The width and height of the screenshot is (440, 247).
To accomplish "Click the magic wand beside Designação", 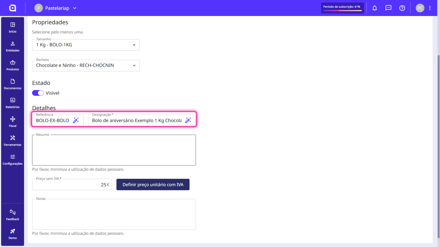I will pyautogui.click(x=188, y=120).
